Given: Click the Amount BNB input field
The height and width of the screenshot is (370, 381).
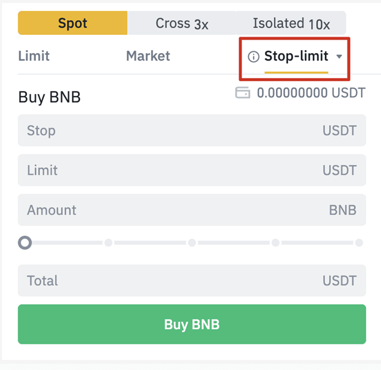Looking at the screenshot, I should click(192, 210).
